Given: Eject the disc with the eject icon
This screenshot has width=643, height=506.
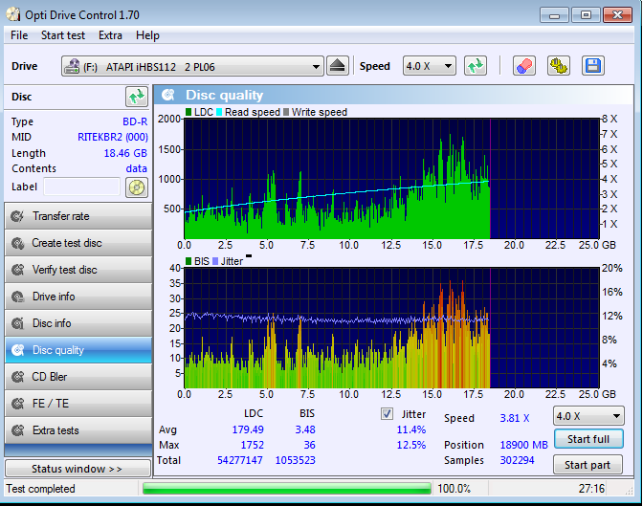Looking at the screenshot, I should click(338, 66).
